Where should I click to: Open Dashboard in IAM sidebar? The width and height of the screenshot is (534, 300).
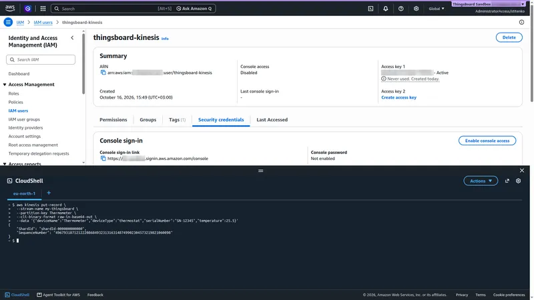pyautogui.click(x=19, y=73)
